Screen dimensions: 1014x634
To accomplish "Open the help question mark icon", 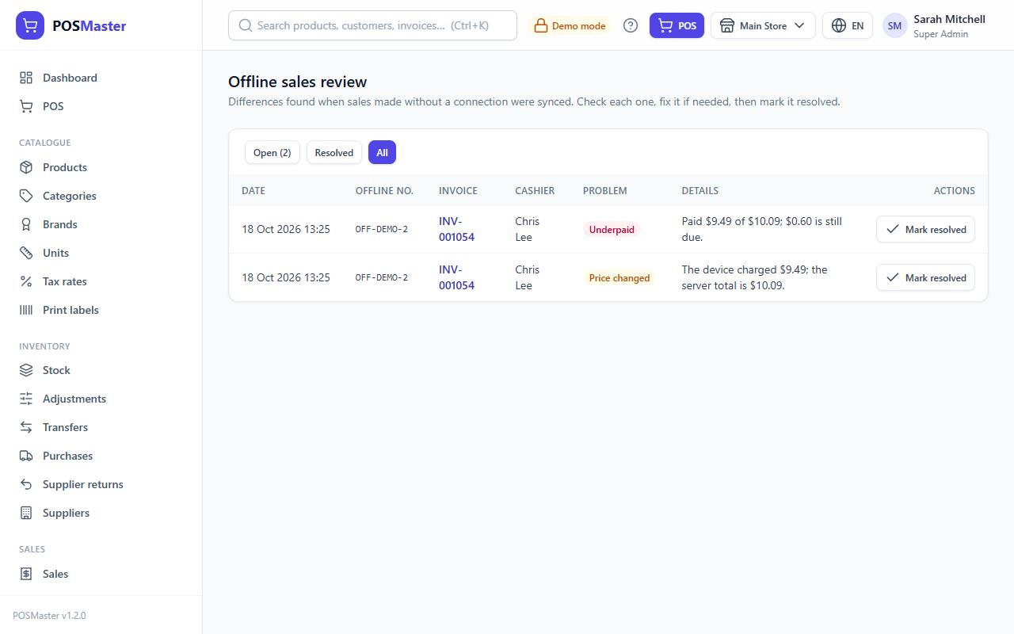I will click(631, 25).
